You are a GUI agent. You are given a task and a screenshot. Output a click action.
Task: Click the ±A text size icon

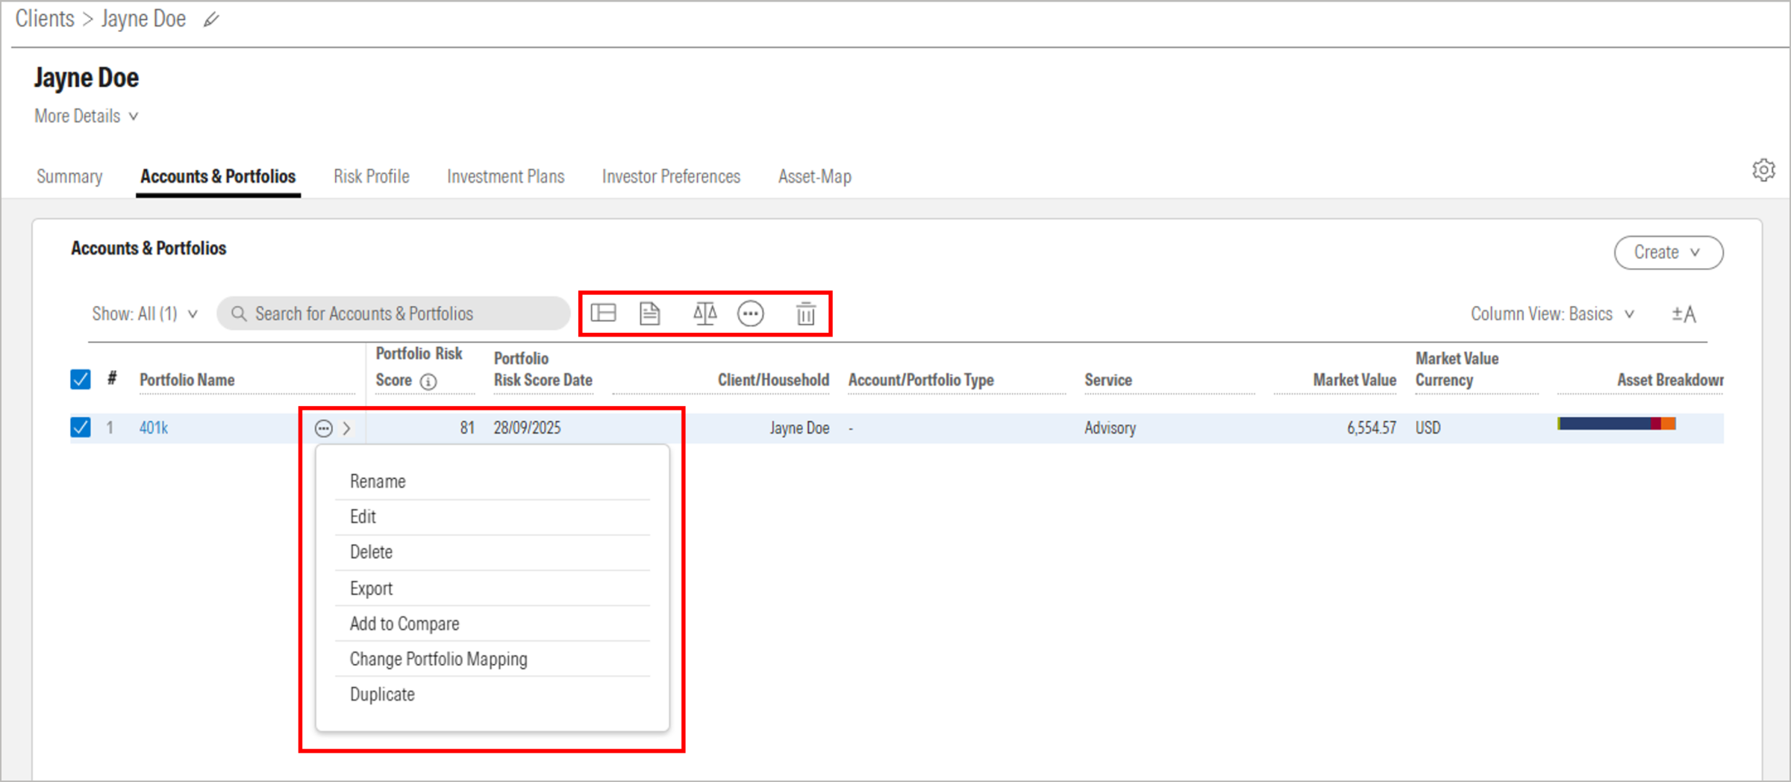tap(1684, 314)
